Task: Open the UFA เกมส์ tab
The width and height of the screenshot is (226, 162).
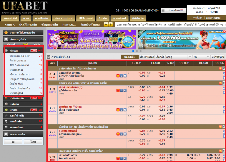Action: click(x=86, y=18)
